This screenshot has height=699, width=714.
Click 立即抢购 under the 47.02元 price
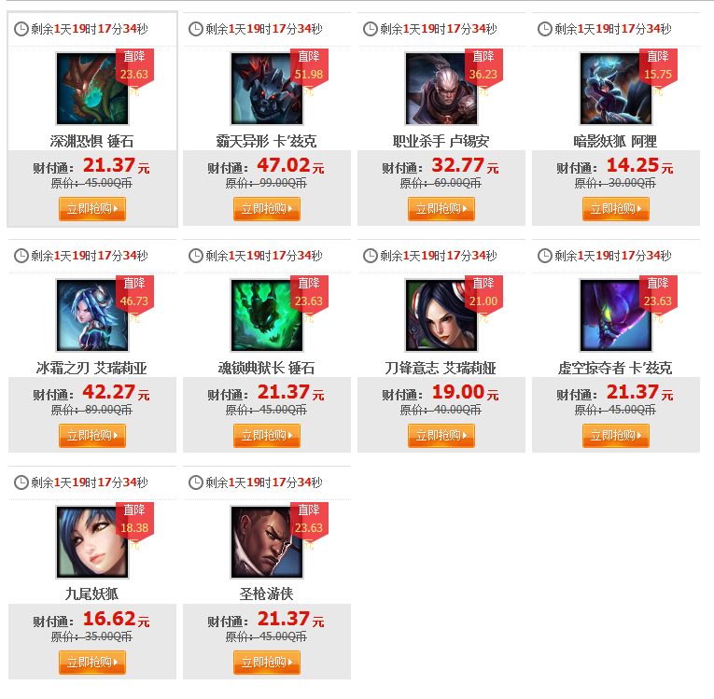point(267,209)
